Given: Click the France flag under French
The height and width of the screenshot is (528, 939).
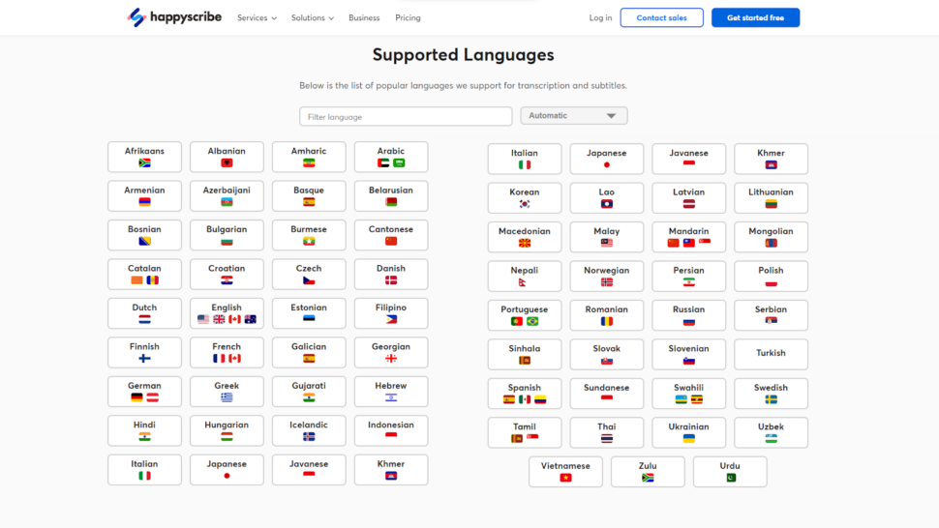Looking at the screenshot, I should [219, 358].
